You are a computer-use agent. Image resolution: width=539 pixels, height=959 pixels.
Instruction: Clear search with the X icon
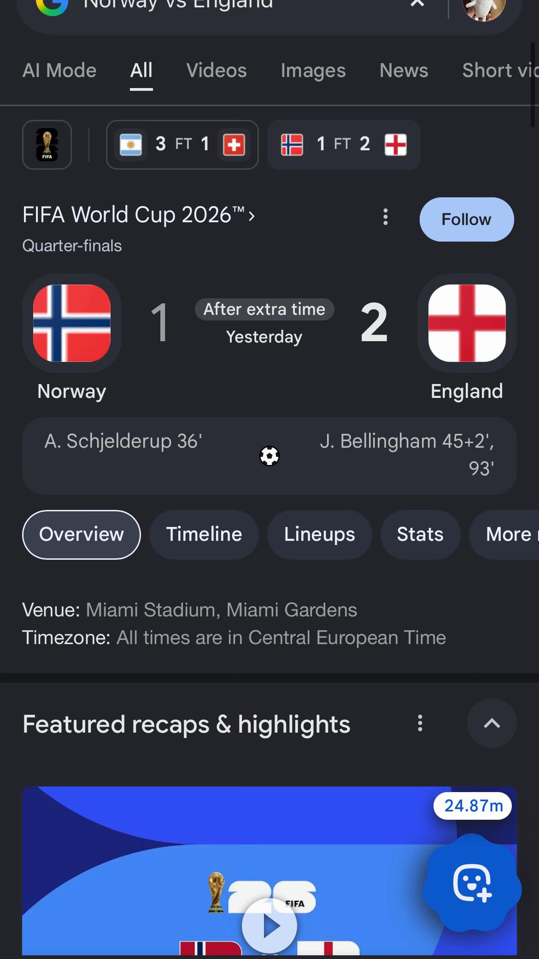coord(417,4)
